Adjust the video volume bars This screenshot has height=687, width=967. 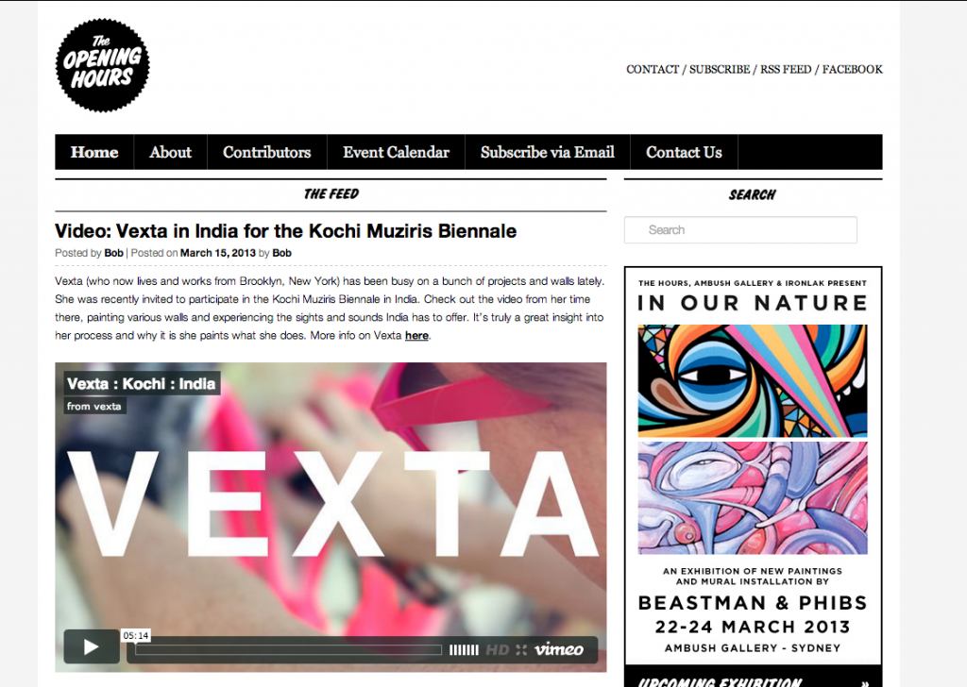click(464, 649)
